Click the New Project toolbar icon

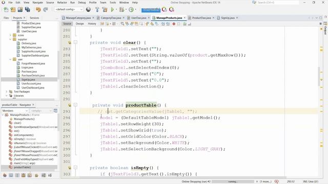click(x=13, y=10)
